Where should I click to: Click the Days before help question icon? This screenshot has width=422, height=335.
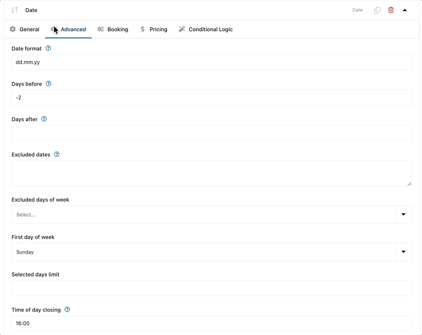49,83
